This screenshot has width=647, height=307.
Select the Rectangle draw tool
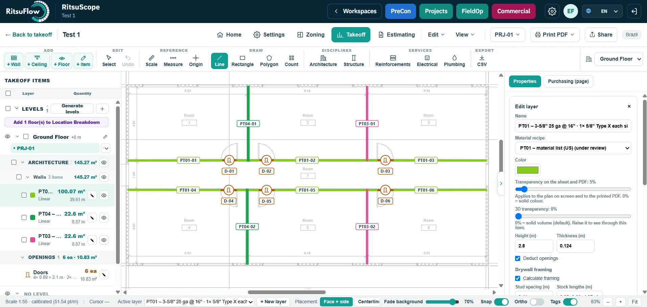[x=242, y=61]
